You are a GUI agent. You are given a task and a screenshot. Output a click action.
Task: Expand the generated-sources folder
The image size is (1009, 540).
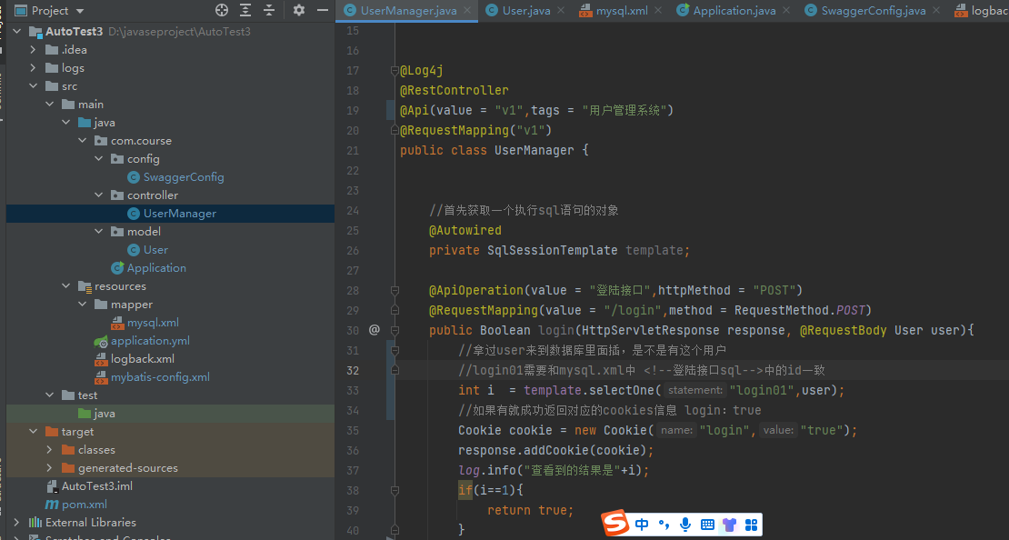point(50,468)
